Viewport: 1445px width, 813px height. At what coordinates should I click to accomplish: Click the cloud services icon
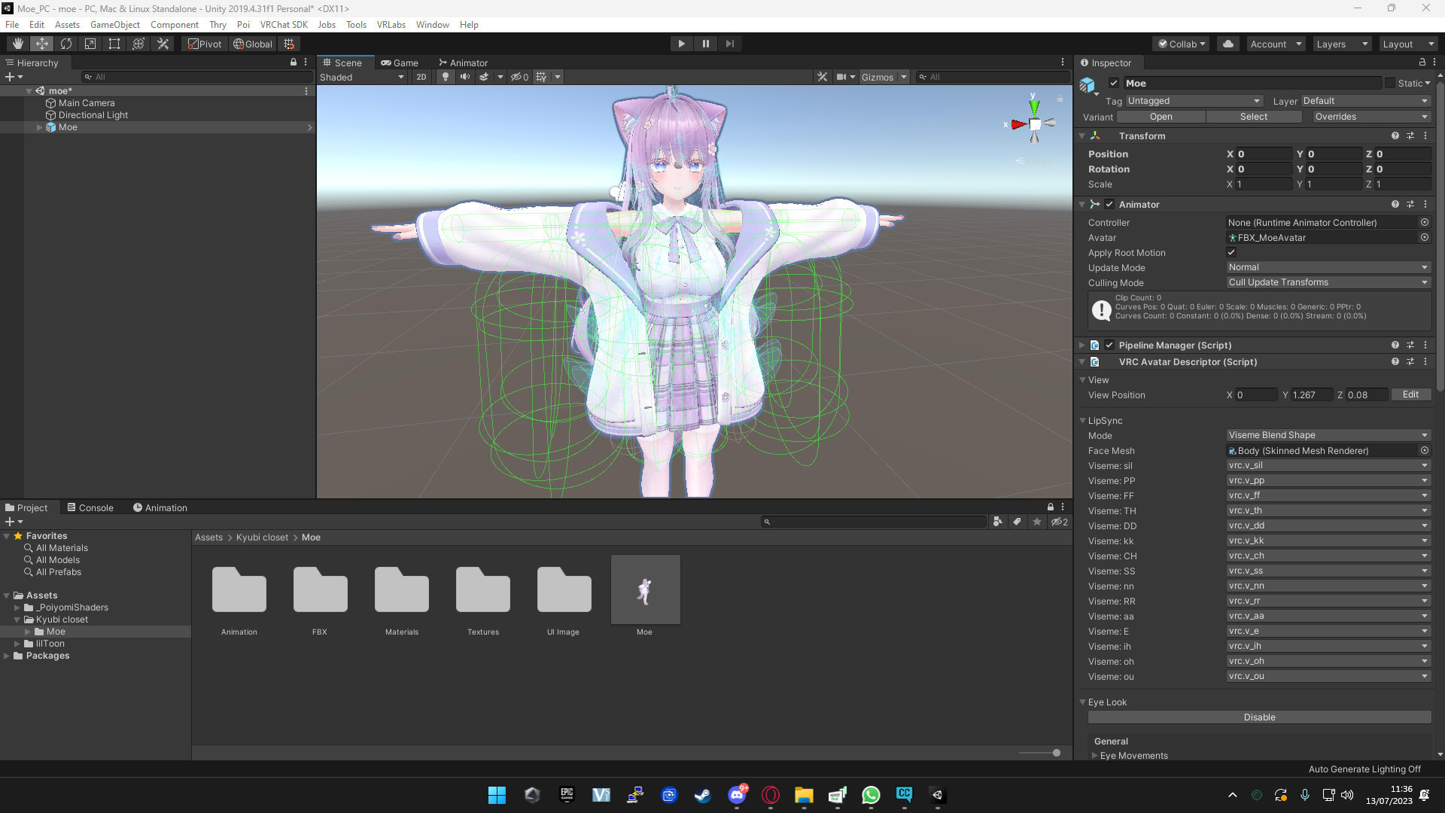click(1228, 44)
